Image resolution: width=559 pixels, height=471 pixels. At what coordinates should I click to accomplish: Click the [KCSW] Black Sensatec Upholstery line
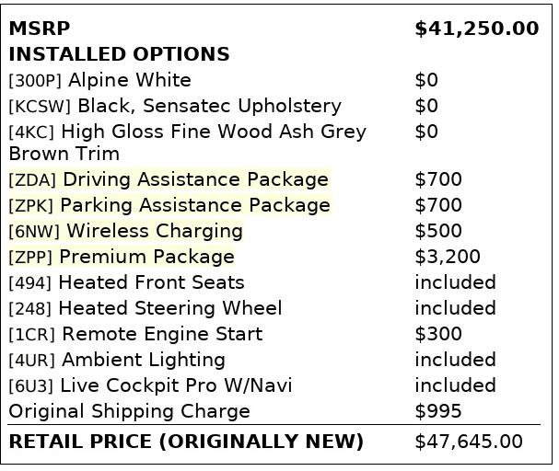175,106
